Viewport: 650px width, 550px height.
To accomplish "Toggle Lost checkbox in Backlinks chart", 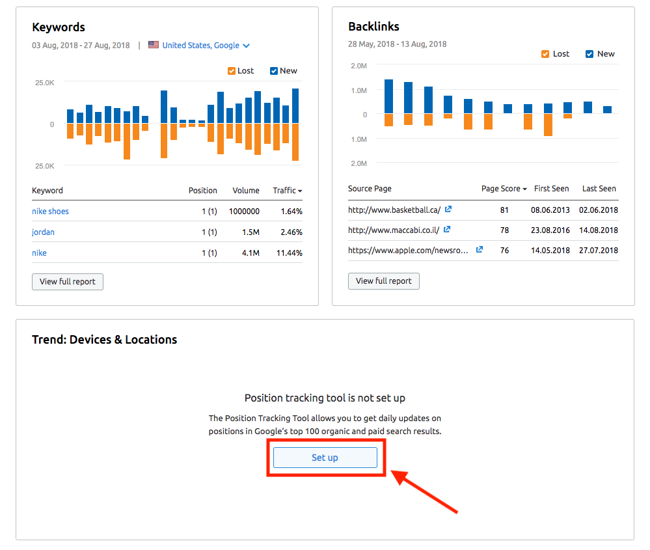I will pyautogui.click(x=545, y=54).
